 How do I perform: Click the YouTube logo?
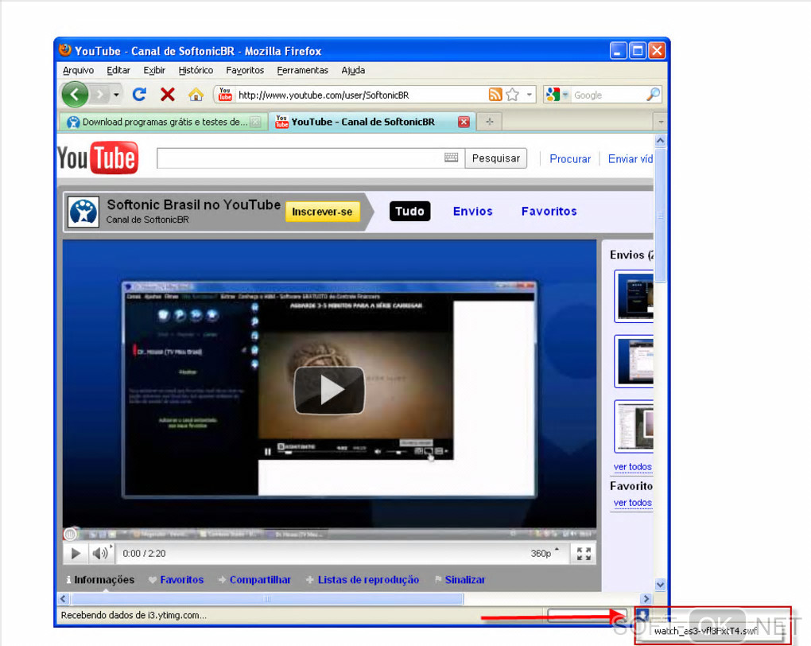point(98,158)
